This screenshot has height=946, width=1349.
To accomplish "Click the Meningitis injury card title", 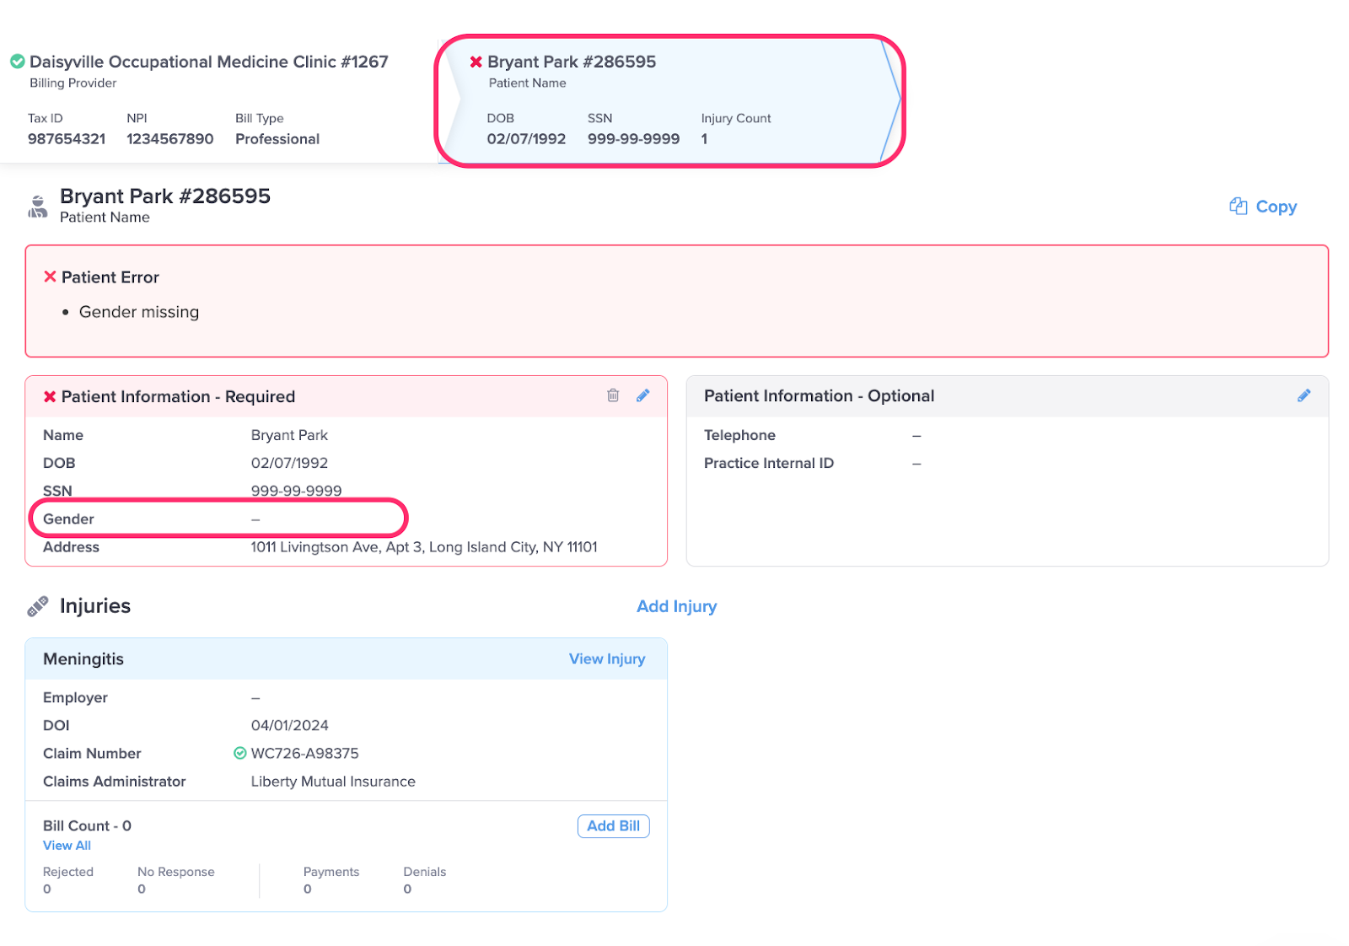I will [x=83, y=658].
